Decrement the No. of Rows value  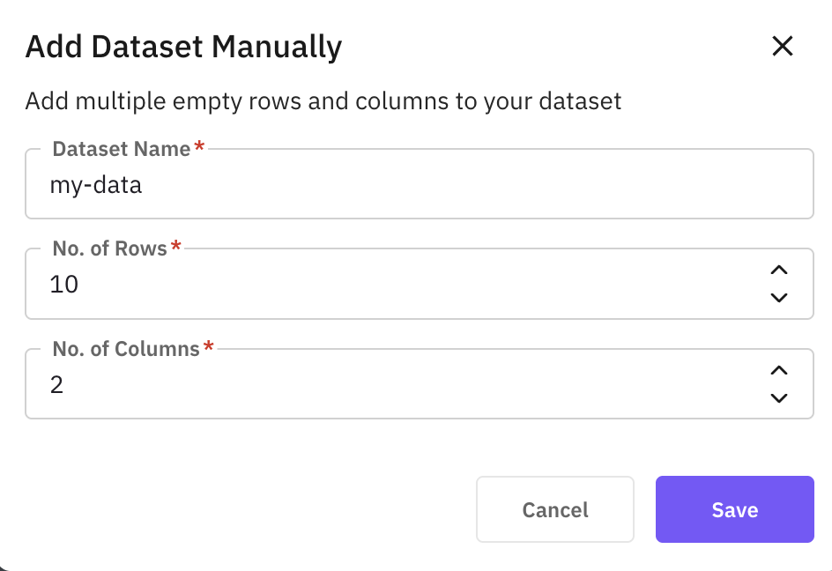click(778, 298)
